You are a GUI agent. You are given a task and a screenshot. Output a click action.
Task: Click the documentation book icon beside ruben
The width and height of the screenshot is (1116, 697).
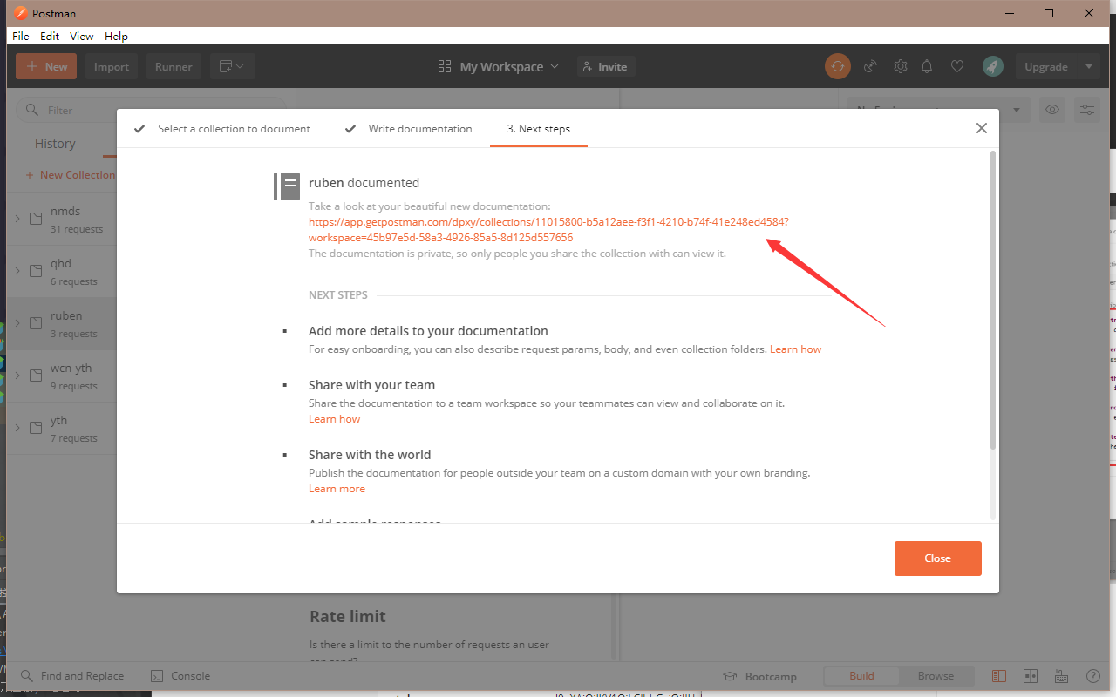point(287,186)
